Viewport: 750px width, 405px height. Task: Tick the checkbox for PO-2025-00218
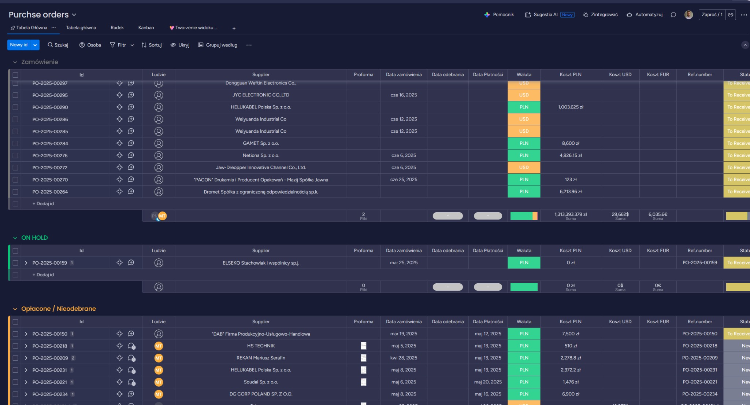(15, 346)
